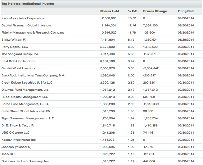Click filing date 01/29/2014
Screen dimensions: 203x165
[x=186, y=40]
